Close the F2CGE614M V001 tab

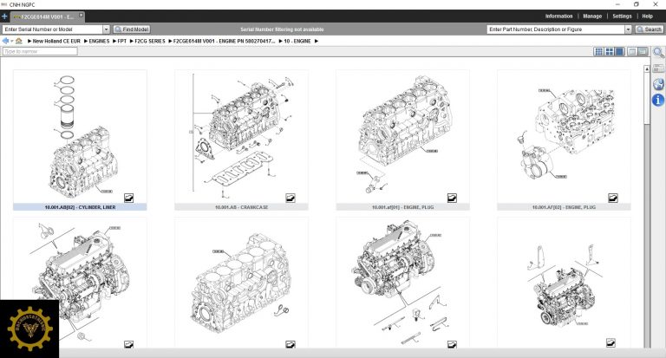tap(81, 16)
